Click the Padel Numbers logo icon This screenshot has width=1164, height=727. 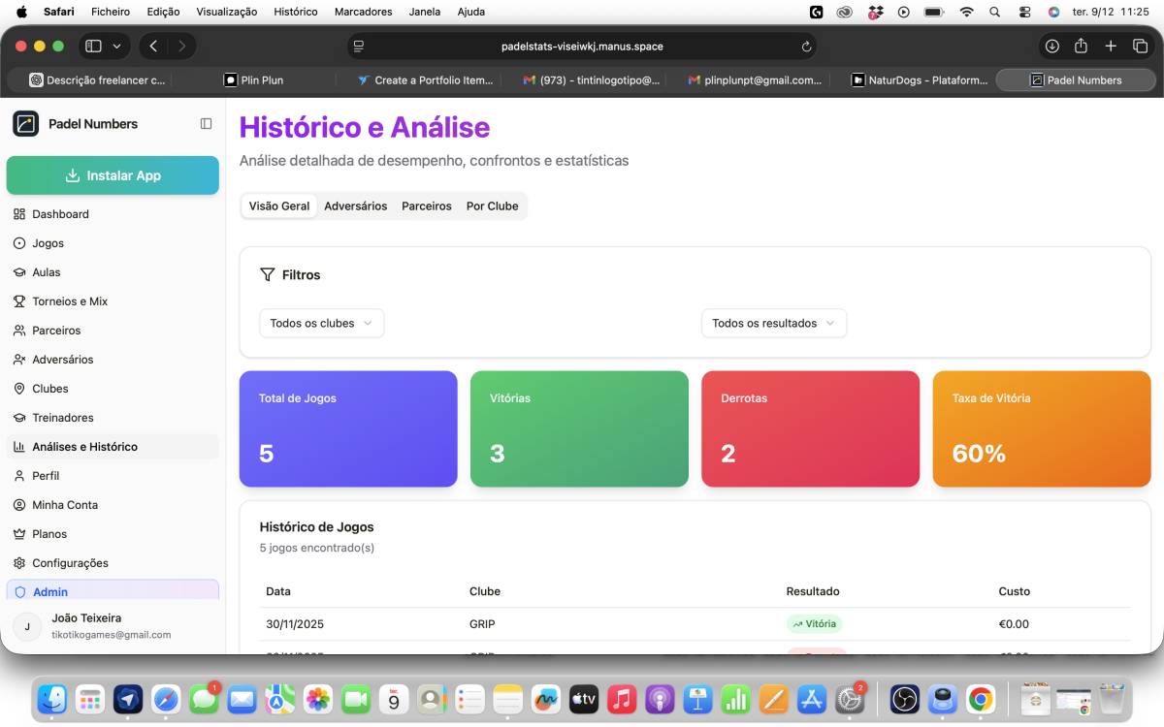pos(25,124)
